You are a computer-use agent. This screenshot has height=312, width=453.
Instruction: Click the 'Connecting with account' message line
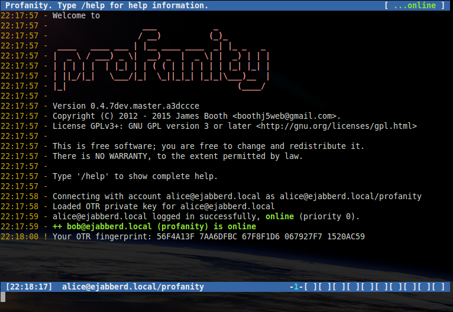(237, 196)
